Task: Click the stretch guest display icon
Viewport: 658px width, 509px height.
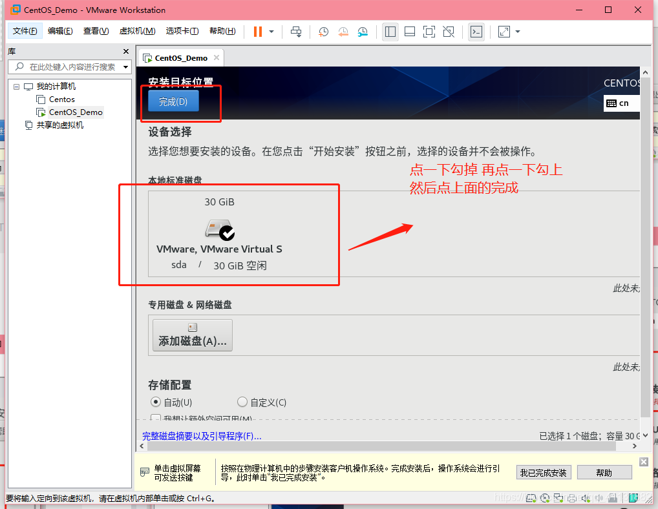Action: pyautogui.click(x=504, y=32)
